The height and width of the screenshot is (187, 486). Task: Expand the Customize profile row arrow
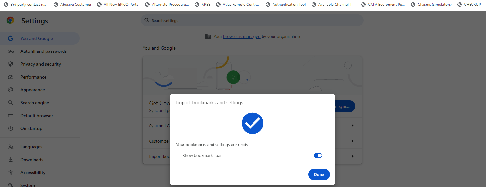click(x=353, y=141)
